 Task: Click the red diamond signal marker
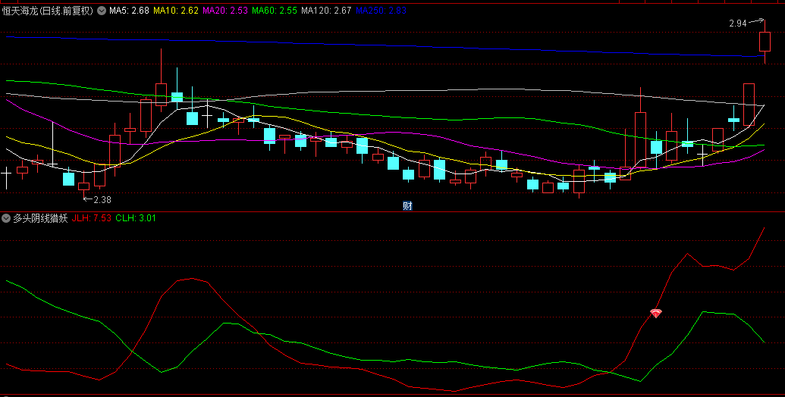656,314
